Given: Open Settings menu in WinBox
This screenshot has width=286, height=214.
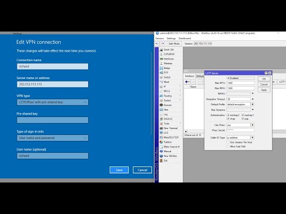Looking at the screenshot, I should [x=171, y=39].
